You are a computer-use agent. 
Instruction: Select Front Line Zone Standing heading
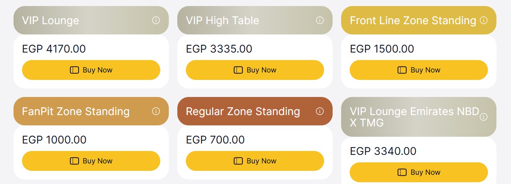413,20
